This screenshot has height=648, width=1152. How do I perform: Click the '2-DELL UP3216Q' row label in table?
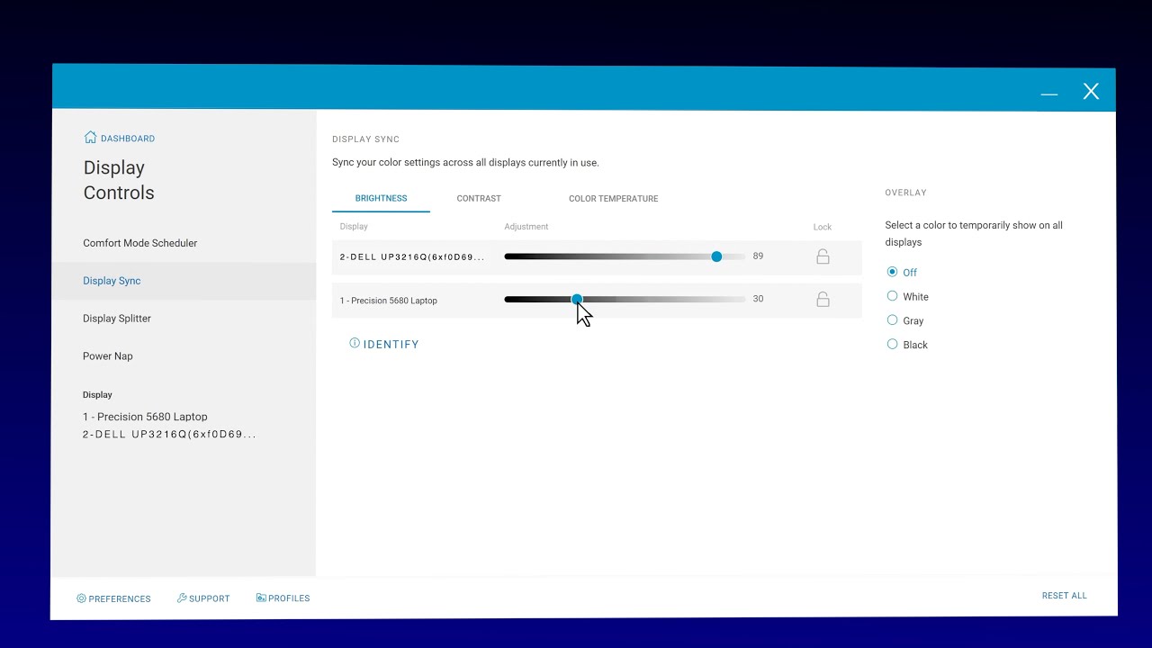pyautogui.click(x=412, y=257)
